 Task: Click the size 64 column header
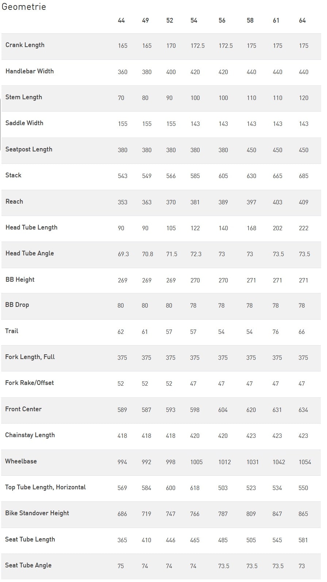point(302,20)
